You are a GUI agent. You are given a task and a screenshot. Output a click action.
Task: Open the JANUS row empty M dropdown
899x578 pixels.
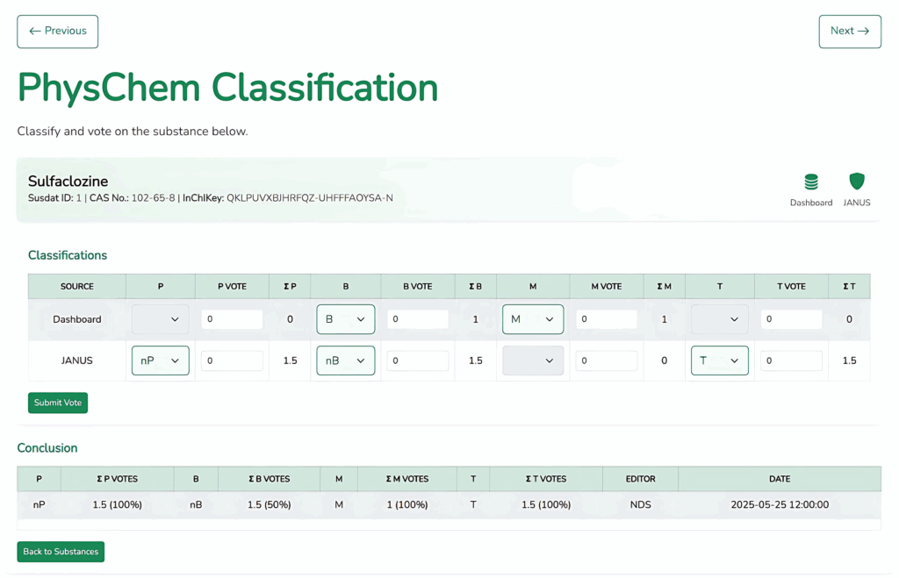[533, 360]
